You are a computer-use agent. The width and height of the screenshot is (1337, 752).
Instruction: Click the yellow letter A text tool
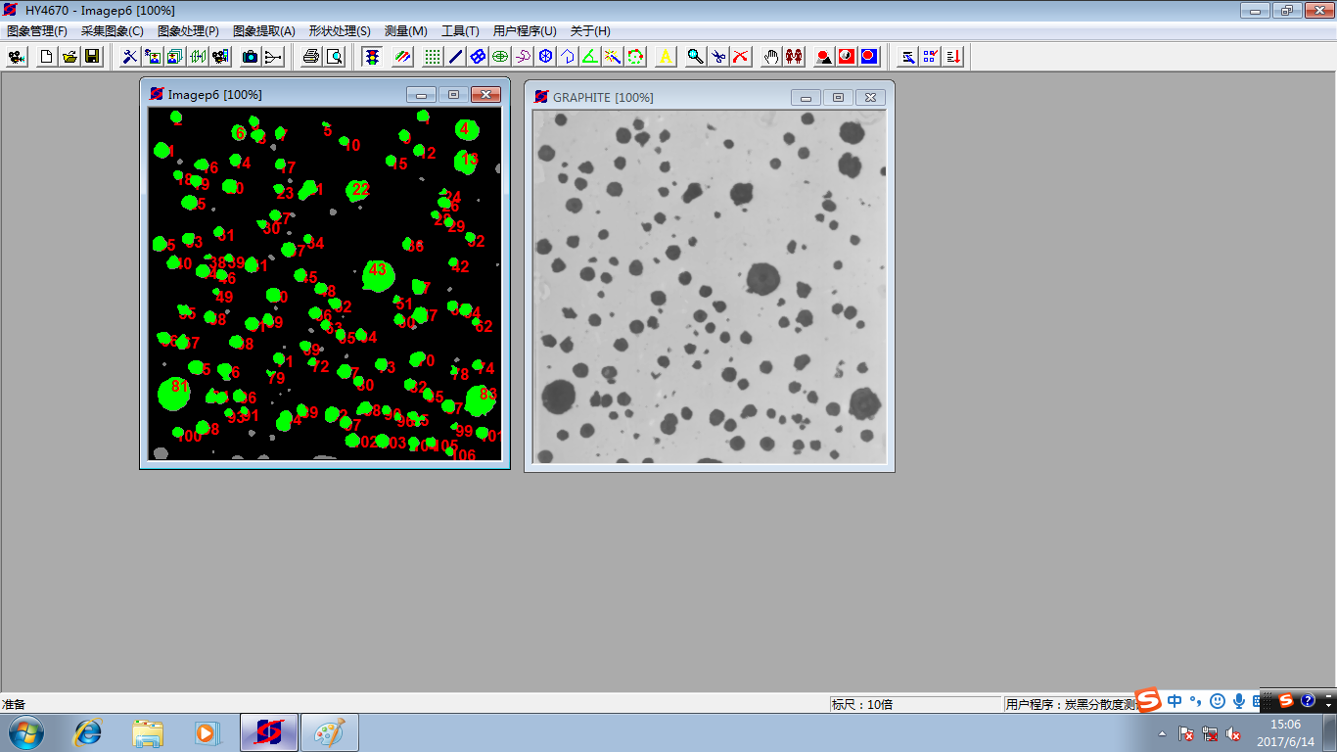666,57
